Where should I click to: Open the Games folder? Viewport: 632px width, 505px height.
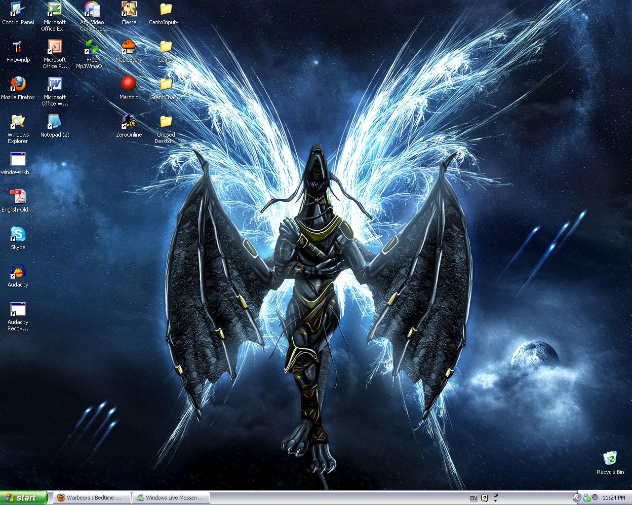point(166,51)
